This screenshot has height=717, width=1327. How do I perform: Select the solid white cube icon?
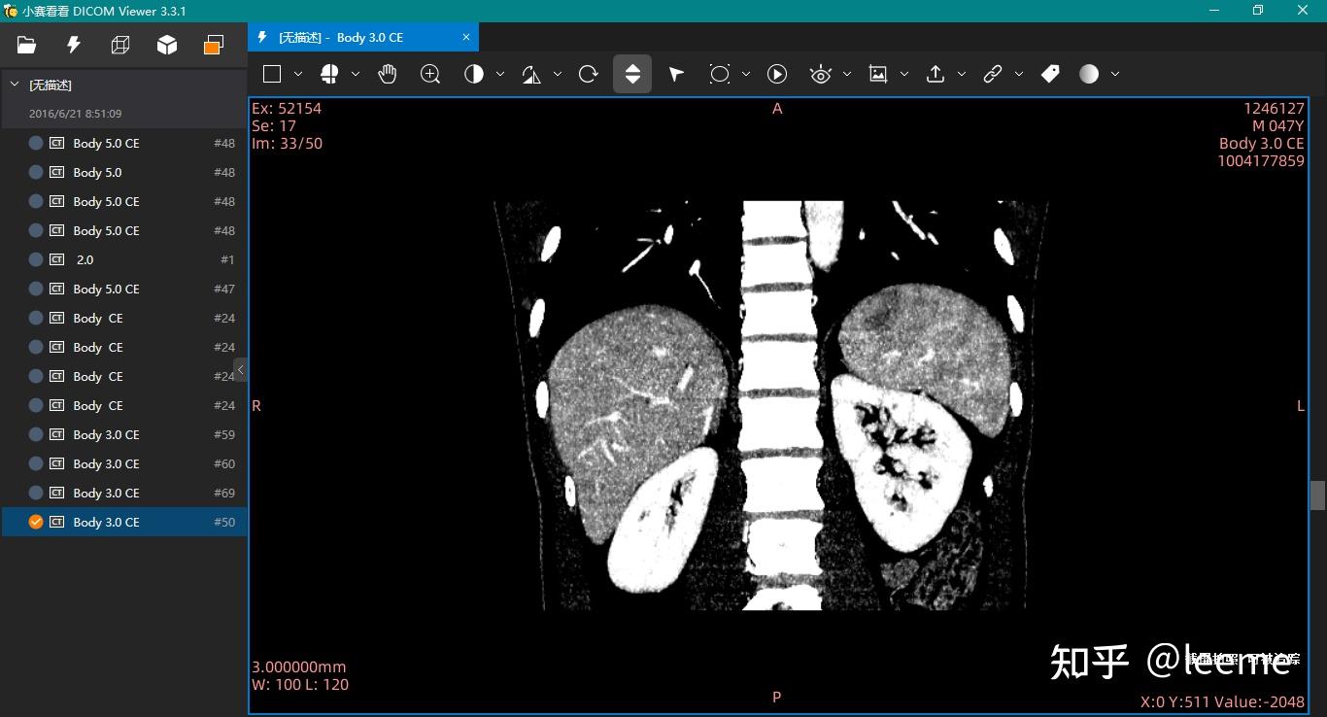tap(167, 45)
